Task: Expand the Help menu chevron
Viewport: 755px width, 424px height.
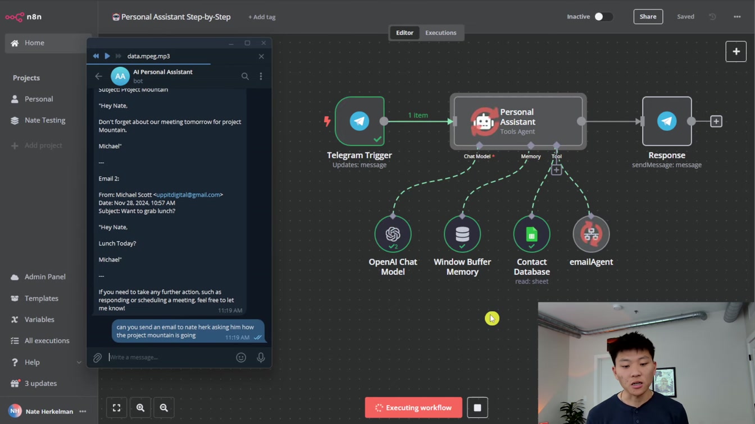Action: (x=79, y=362)
